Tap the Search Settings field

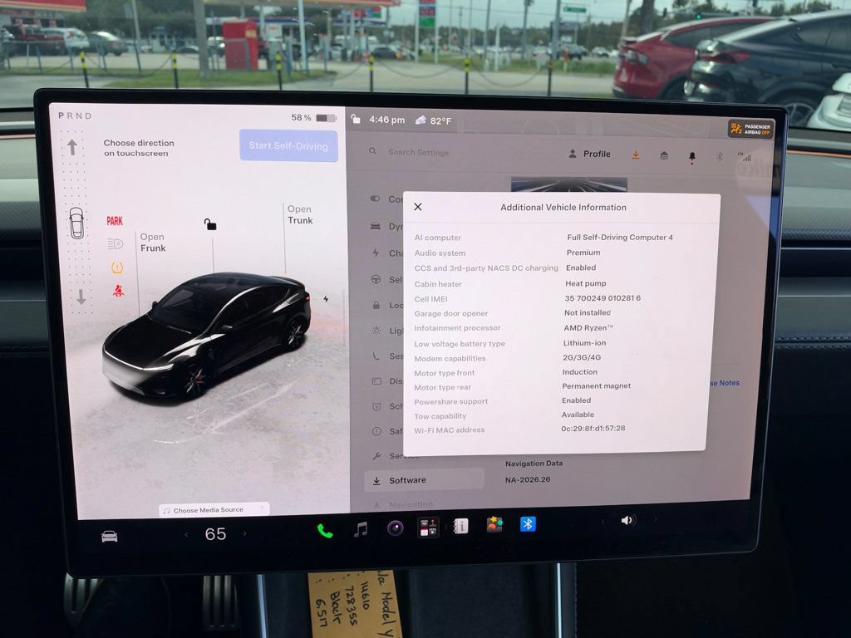419,153
